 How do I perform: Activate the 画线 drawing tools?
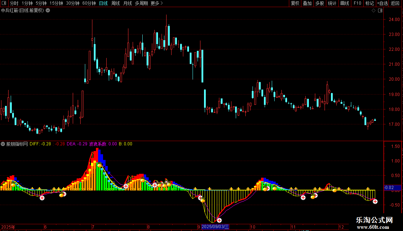[x=345, y=3]
